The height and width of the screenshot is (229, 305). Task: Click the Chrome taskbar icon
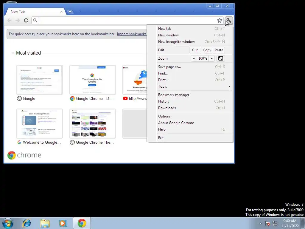pyautogui.click(x=82, y=223)
